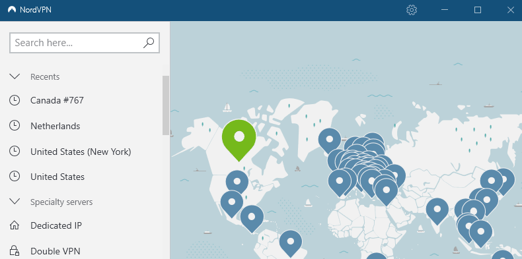Screen dimensions: 522x259
Task: Click clock icon beside the plain United States entry
Action: (15, 177)
